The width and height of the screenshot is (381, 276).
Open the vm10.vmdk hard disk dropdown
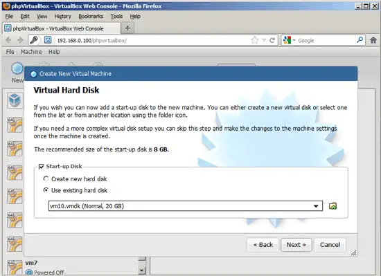click(186, 206)
